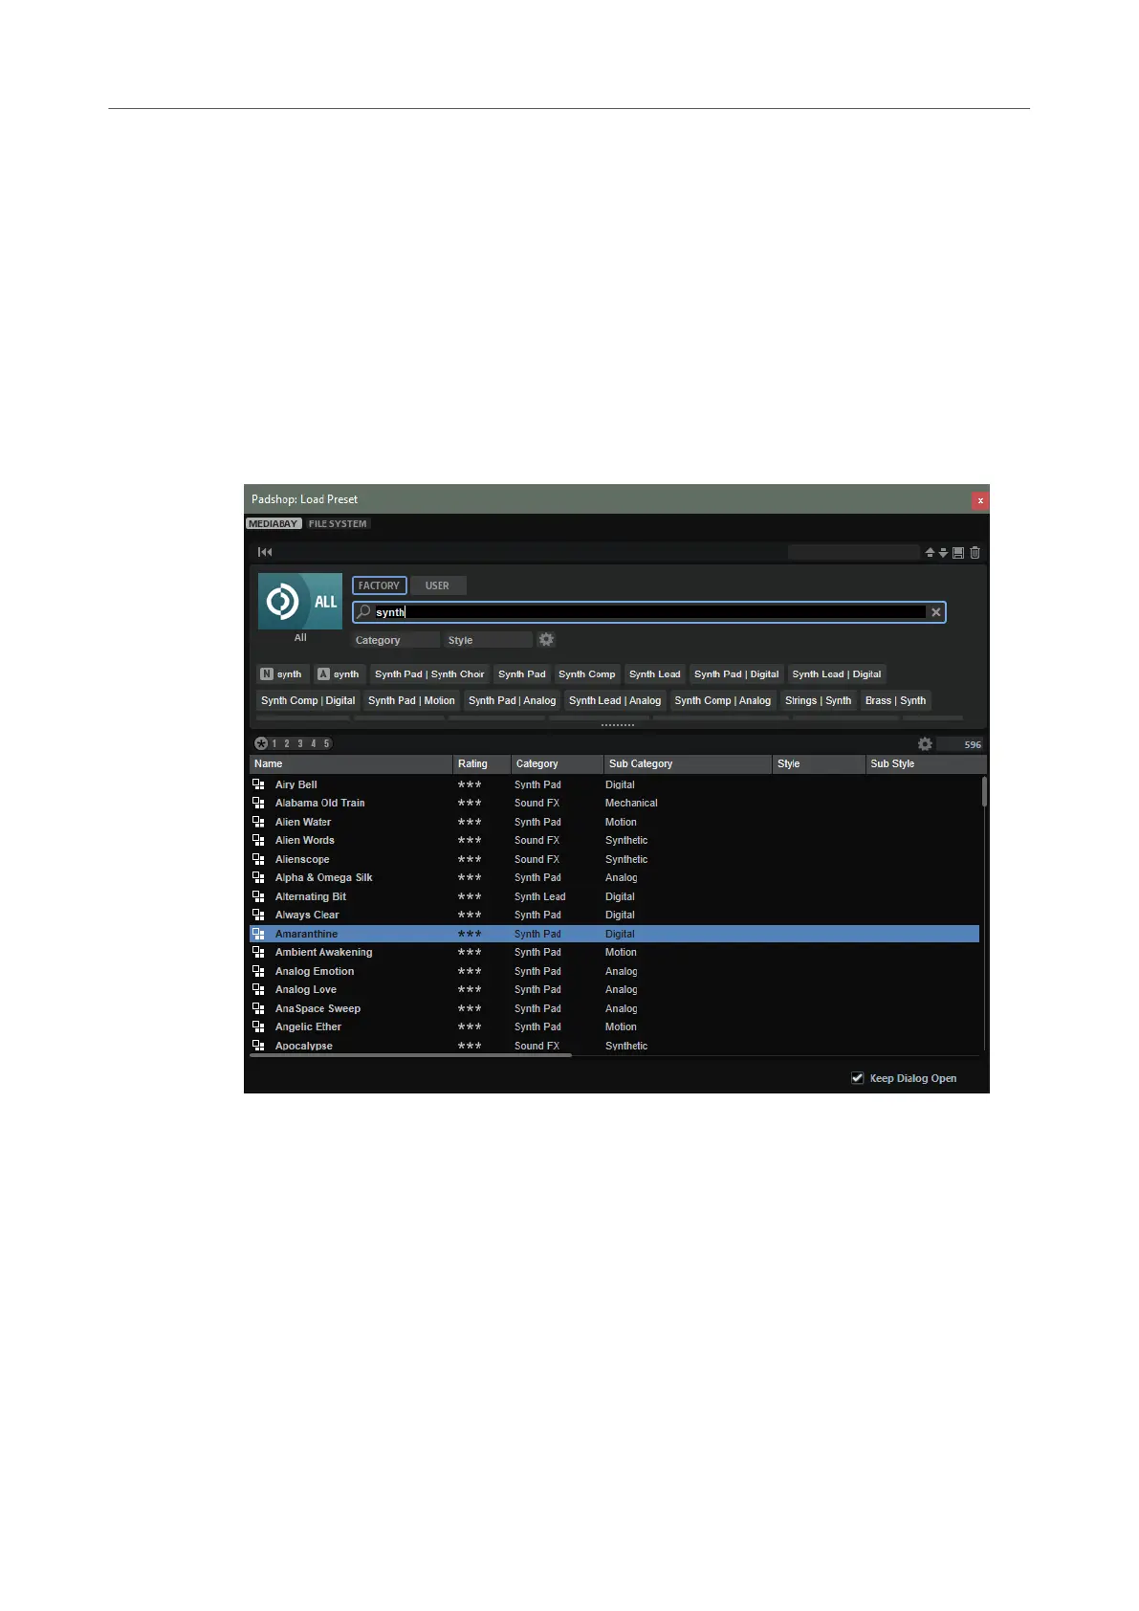
Task: Enable the USER content filter
Action: point(437,585)
